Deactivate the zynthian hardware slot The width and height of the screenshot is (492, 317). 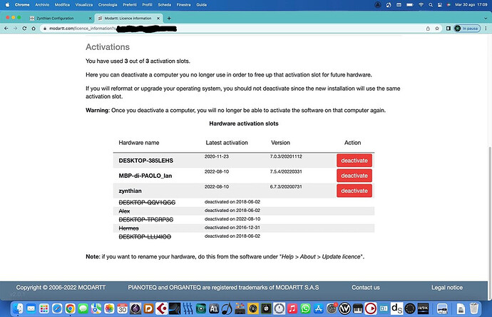[x=354, y=191]
